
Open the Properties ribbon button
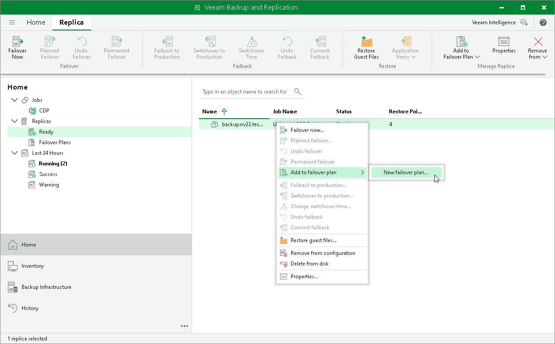point(504,45)
